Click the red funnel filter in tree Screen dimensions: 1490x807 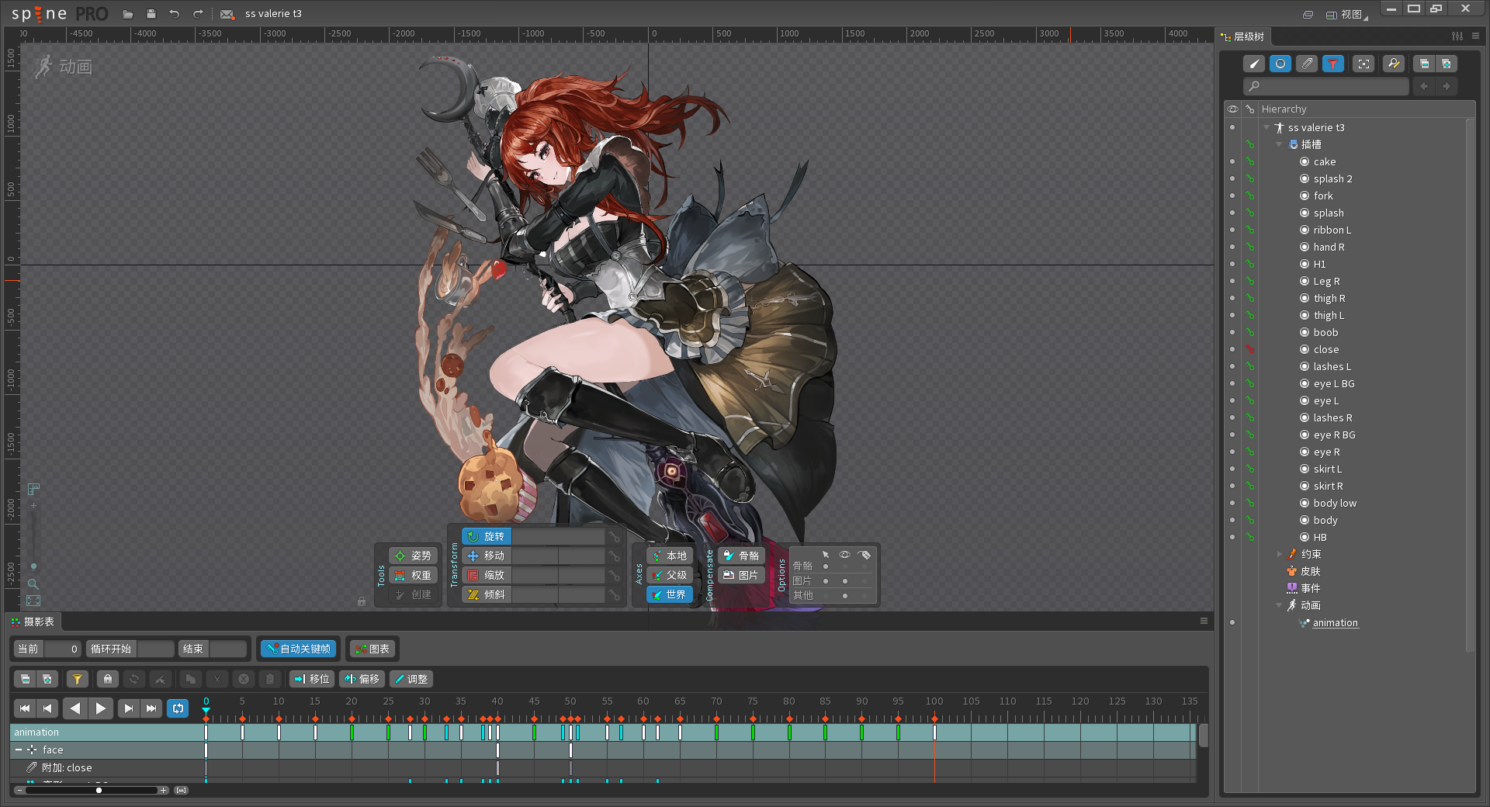[x=1332, y=64]
